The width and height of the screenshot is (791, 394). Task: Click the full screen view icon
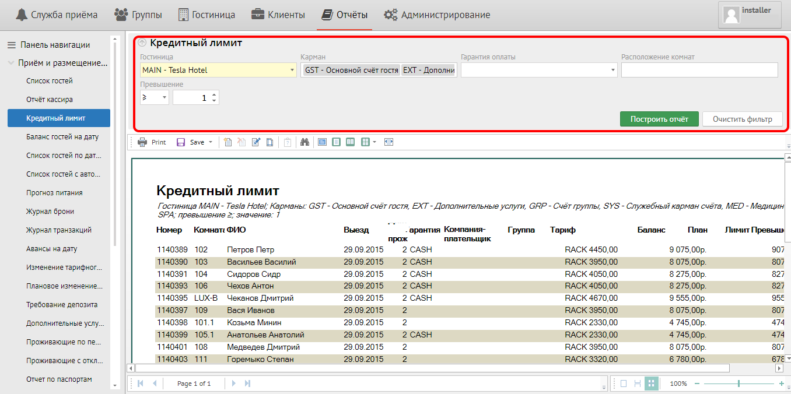(x=389, y=142)
